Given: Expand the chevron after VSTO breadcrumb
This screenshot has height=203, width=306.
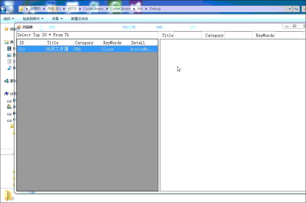Looking at the screenshot, I should click(x=80, y=9).
